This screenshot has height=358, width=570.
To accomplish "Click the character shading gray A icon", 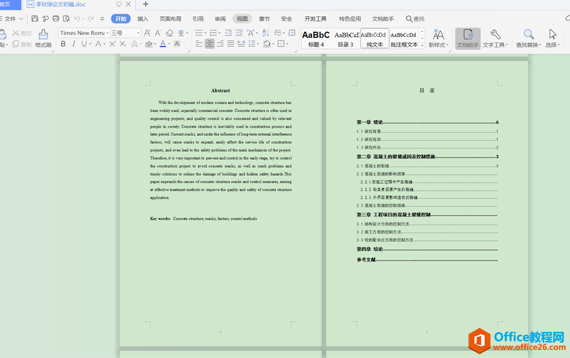I will [177, 44].
